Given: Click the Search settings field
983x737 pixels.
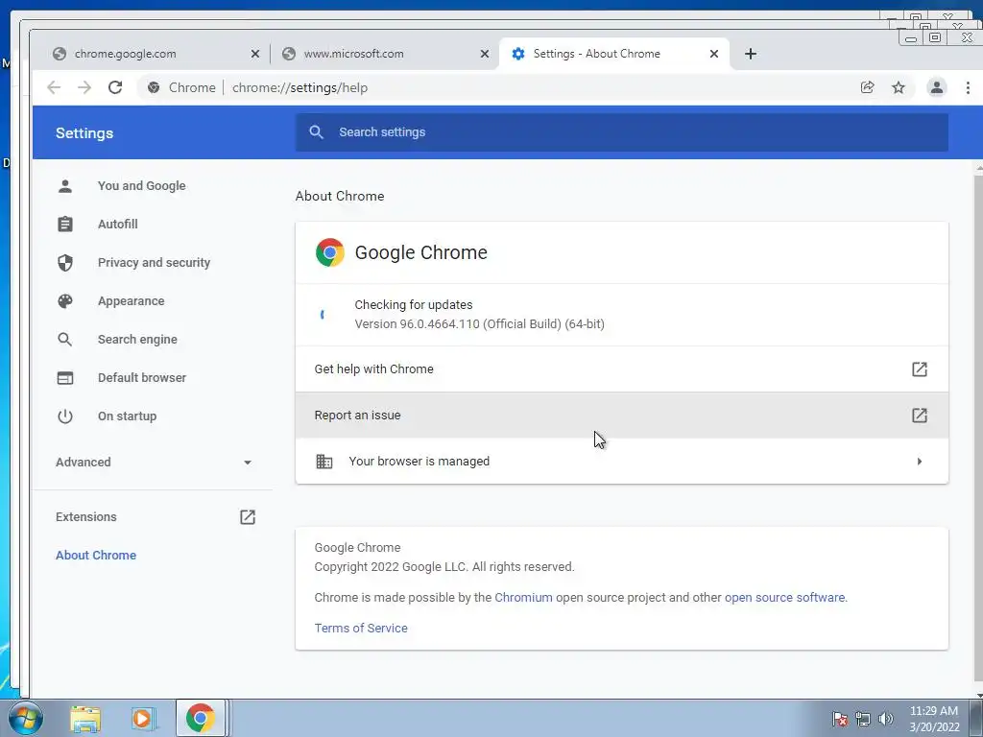Looking at the screenshot, I should (621, 132).
